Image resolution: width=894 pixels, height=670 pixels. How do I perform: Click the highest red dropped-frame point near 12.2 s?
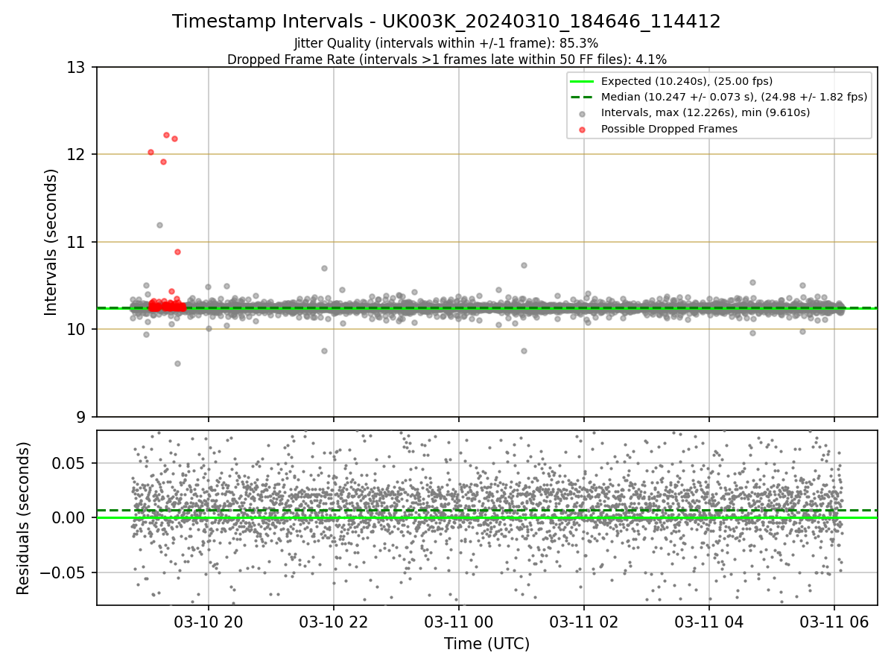click(166, 135)
